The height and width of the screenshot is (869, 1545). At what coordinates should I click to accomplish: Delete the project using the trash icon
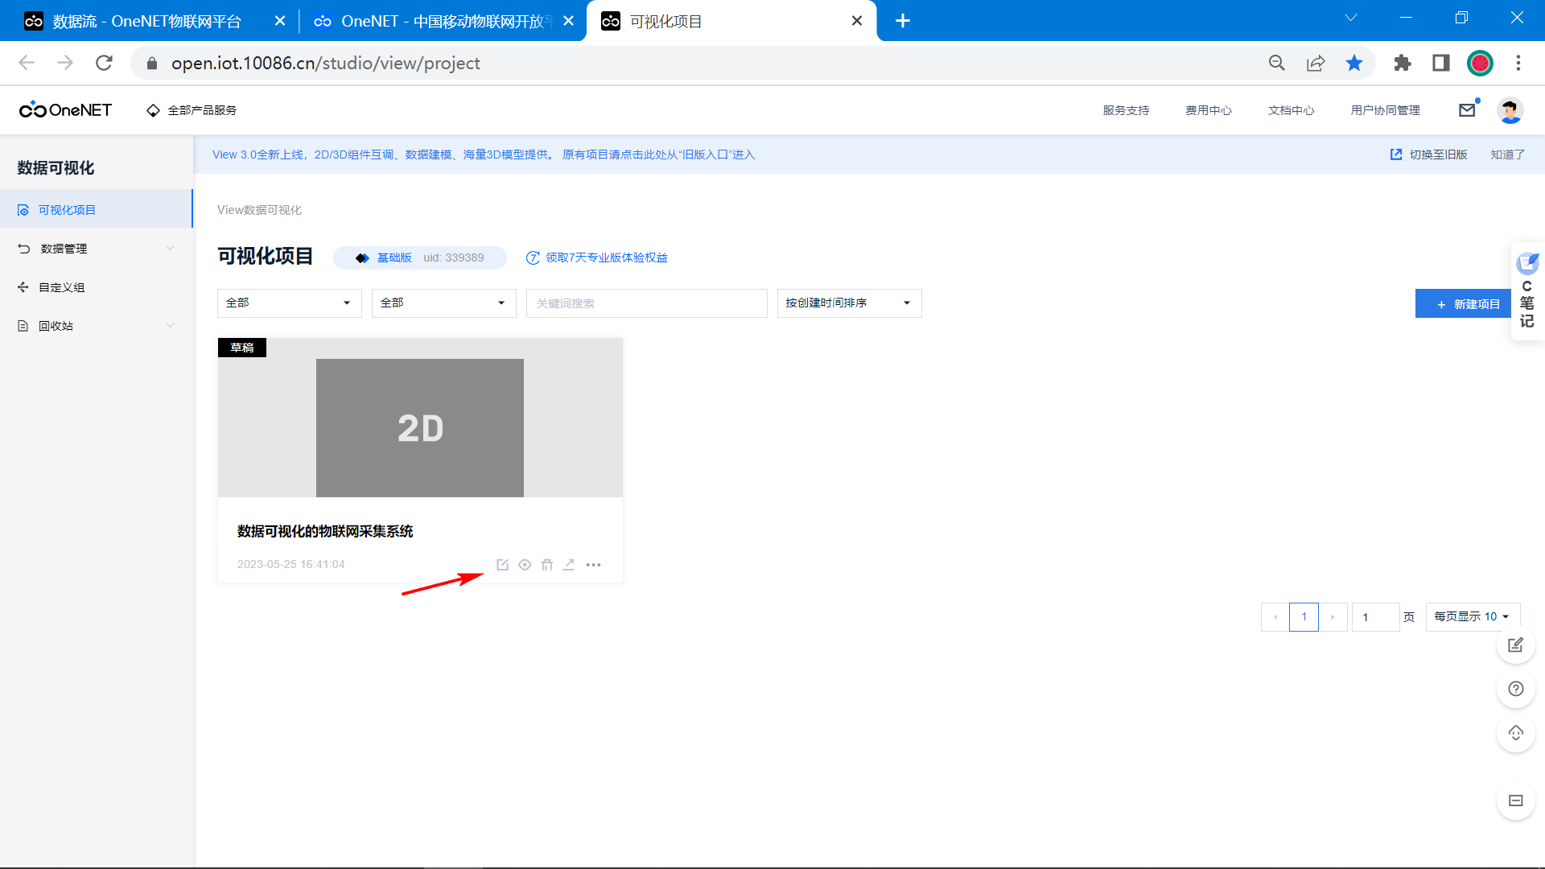pos(547,564)
